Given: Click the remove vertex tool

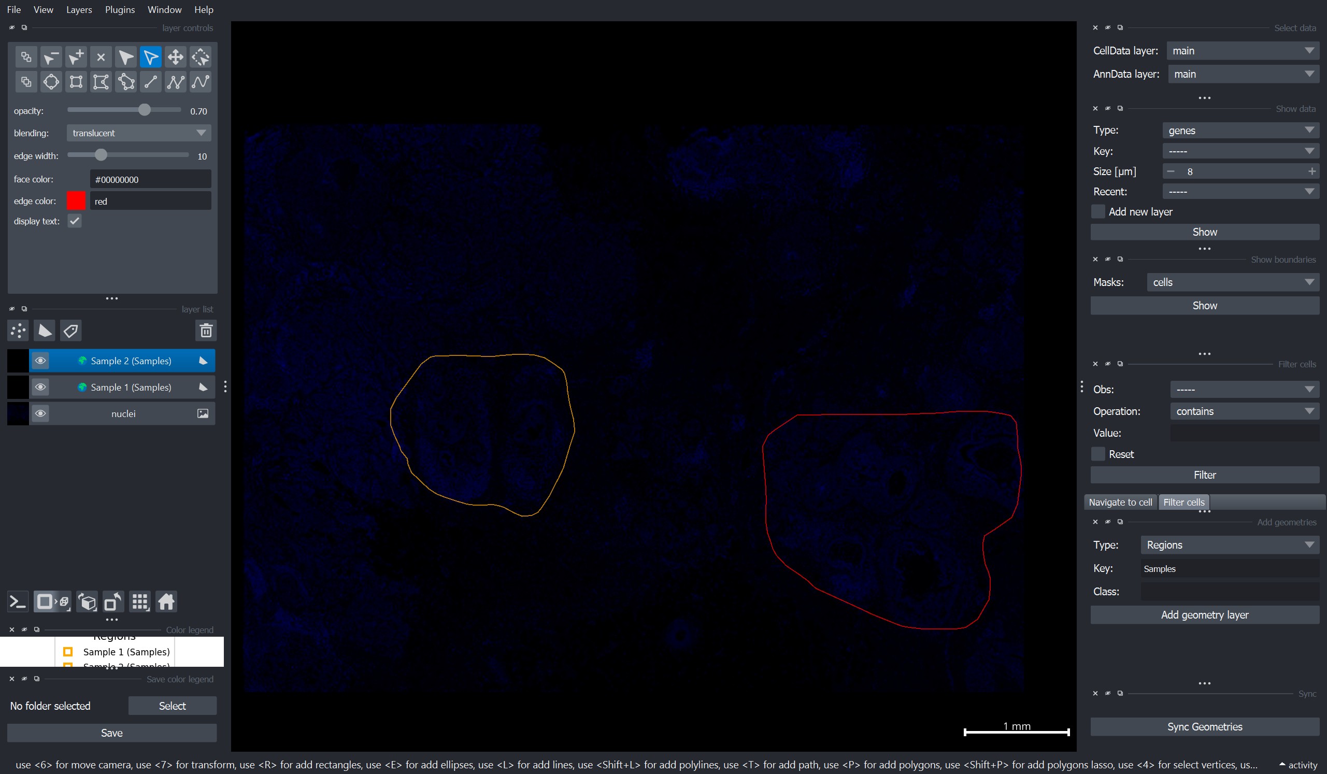Looking at the screenshot, I should coord(51,57).
